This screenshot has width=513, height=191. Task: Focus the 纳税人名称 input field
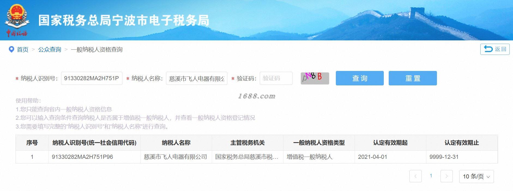point(197,79)
